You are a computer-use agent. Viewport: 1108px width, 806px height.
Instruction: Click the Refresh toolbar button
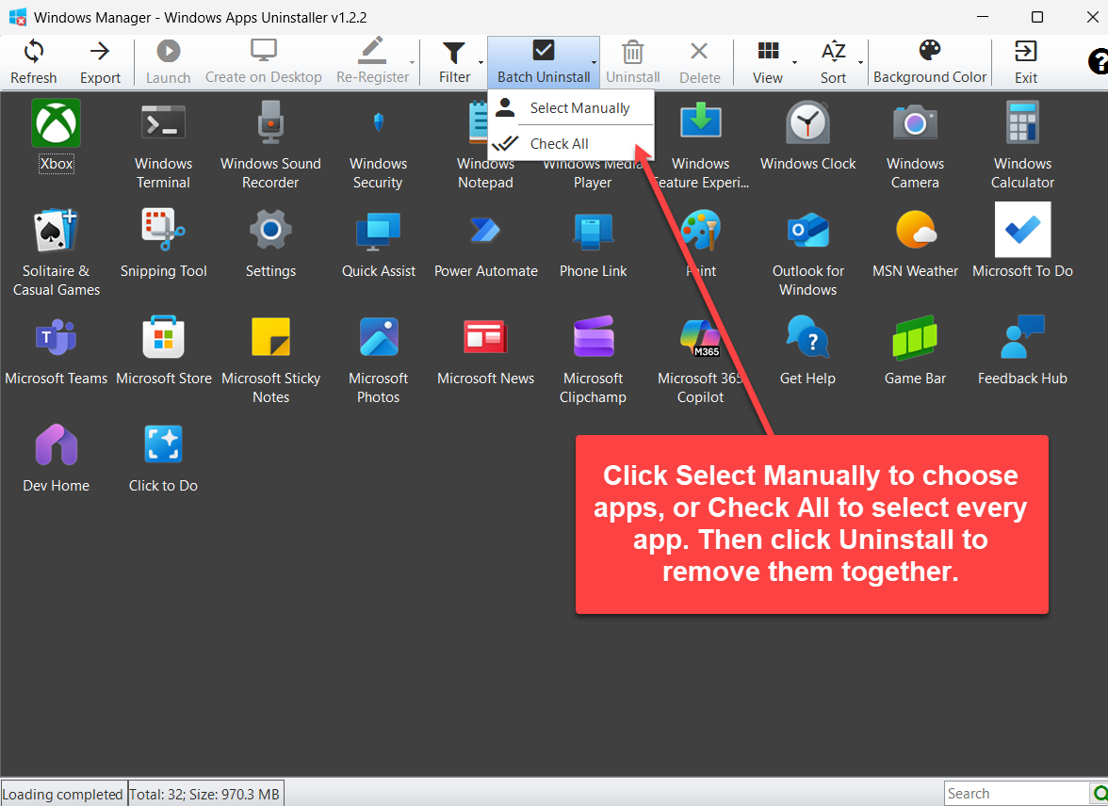coord(33,62)
